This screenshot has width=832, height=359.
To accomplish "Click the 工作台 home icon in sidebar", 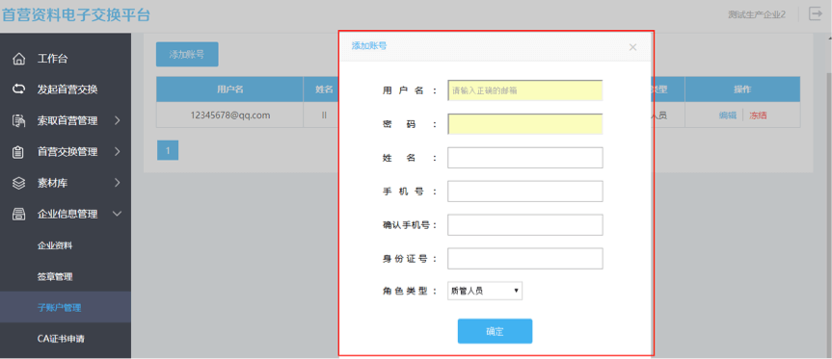I will pyautogui.click(x=18, y=59).
